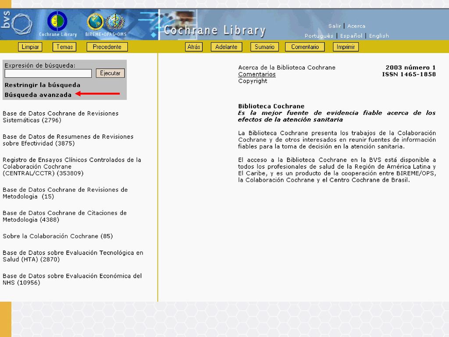Open the Comentarios link
The height and width of the screenshot is (337, 449).
point(257,74)
